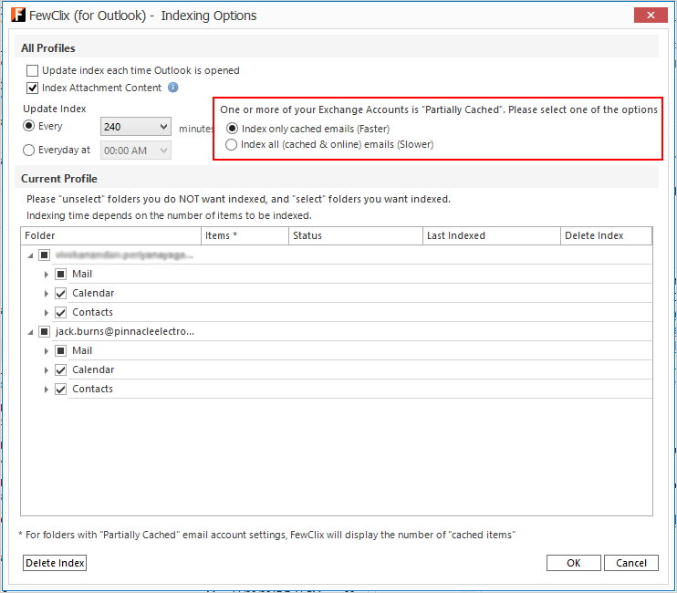The width and height of the screenshot is (677, 593).
Task: Collapse the blurred first account tree node
Action: (30, 255)
